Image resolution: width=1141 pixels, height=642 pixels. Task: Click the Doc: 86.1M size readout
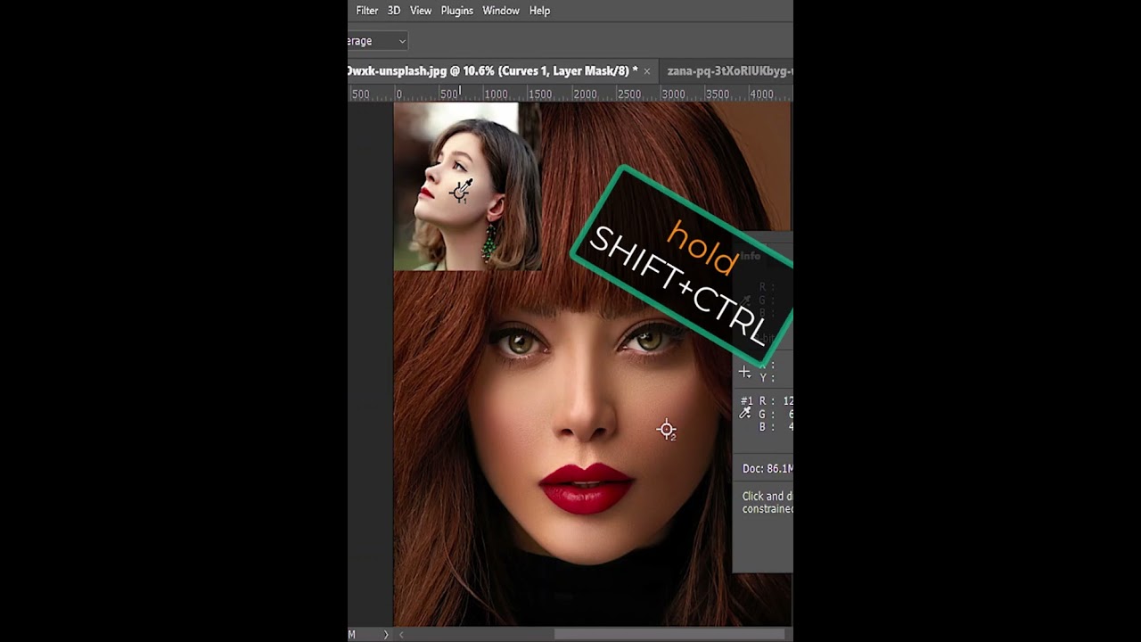(x=768, y=468)
